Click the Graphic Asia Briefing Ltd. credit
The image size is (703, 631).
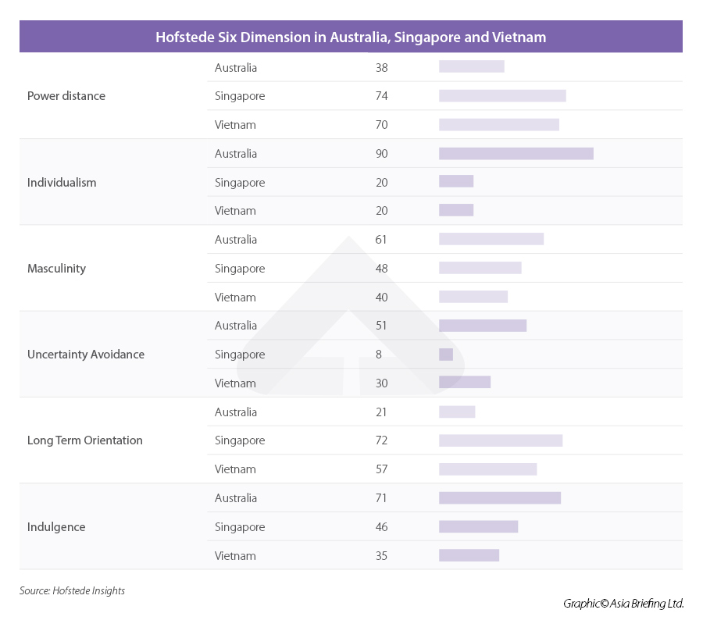click(623, 604)
